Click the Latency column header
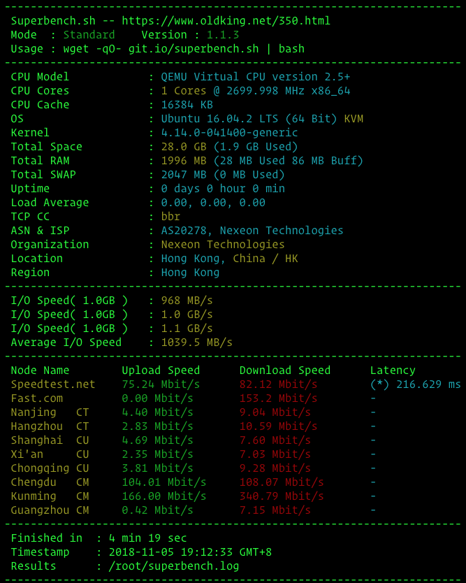This screenshot has width=466, height=583. [x=393, y=370]
